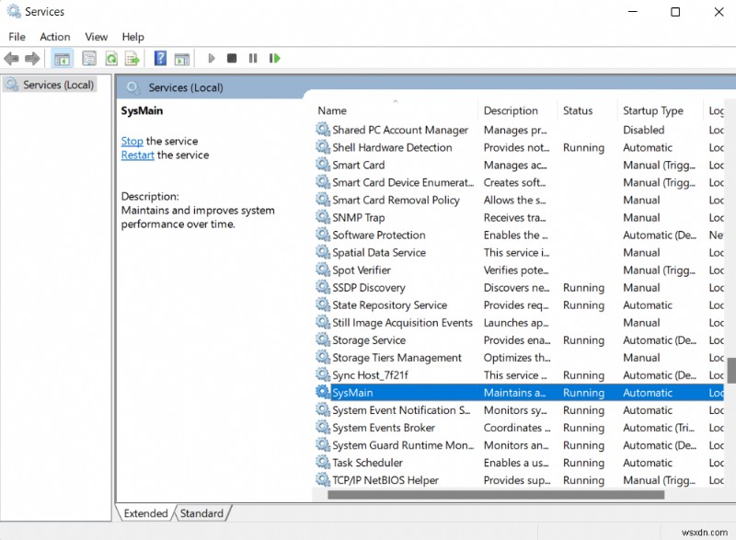The width and height of the screenshot is (736, 540).
Task: Switch to the Standard tab
Action: (201, 513)
